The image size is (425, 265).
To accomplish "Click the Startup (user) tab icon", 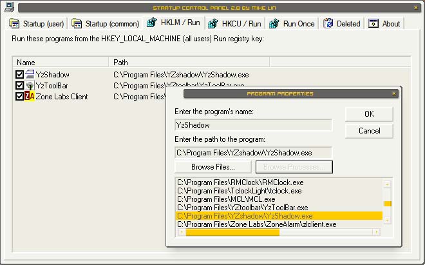I will pos(14,23).
